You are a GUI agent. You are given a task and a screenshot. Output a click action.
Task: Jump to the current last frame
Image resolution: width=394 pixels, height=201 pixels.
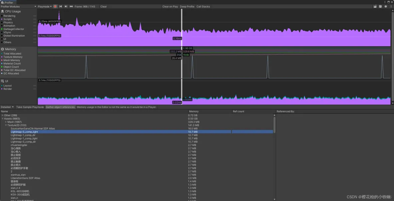click(x=71, y=7)
